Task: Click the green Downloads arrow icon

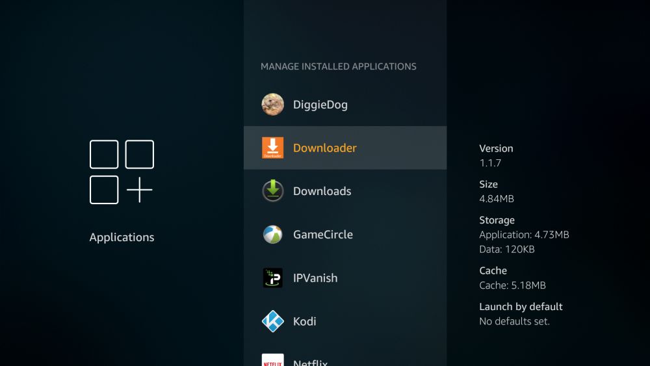Action: (x=273, y=191)
